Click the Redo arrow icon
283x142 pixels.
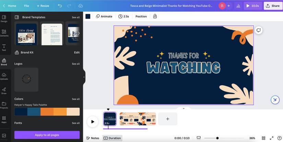coord(69,6)
